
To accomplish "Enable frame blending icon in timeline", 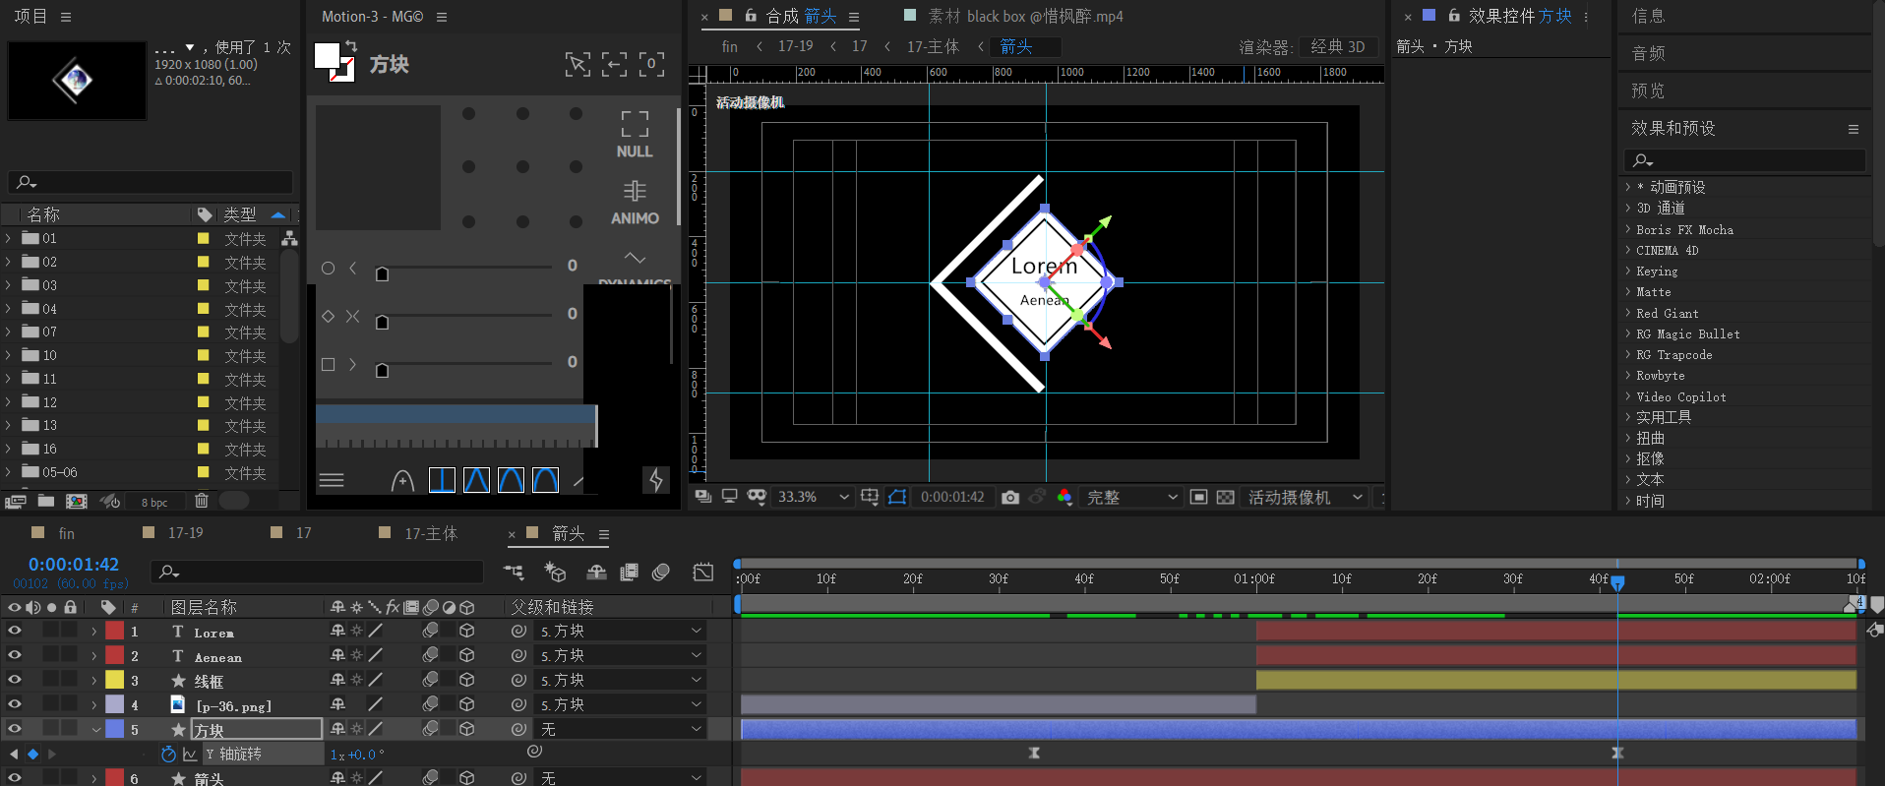I will click(x=630, y=572).
